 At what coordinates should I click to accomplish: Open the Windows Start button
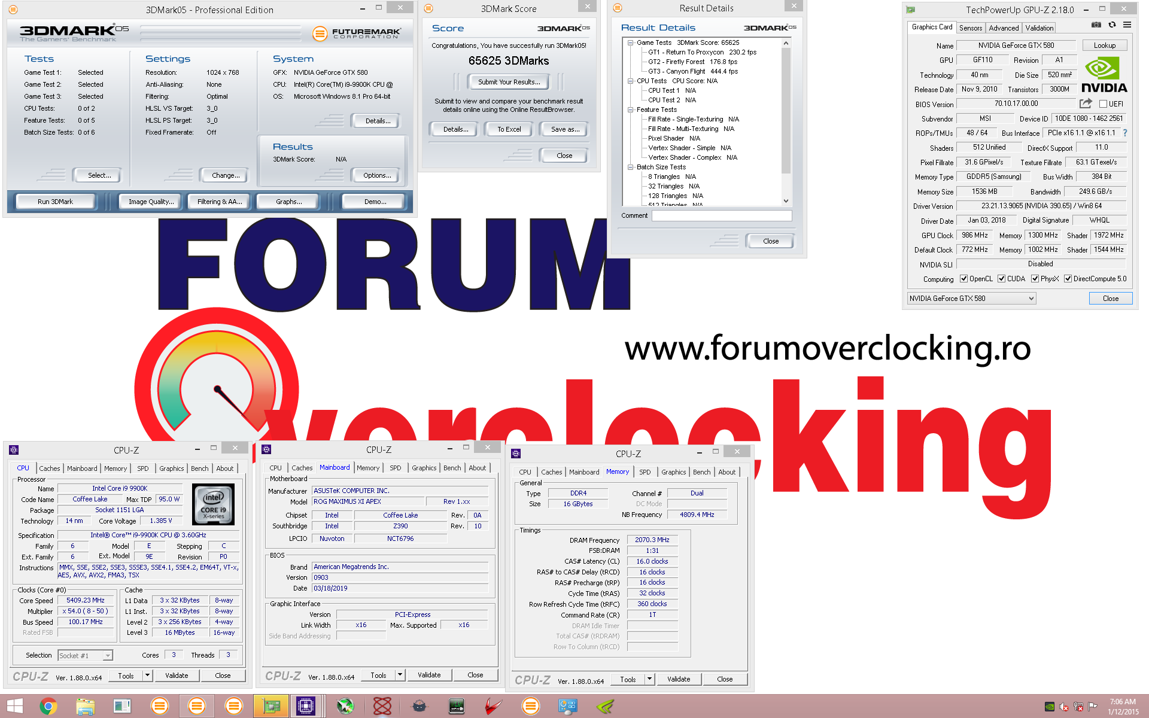(x=15, y=707)
